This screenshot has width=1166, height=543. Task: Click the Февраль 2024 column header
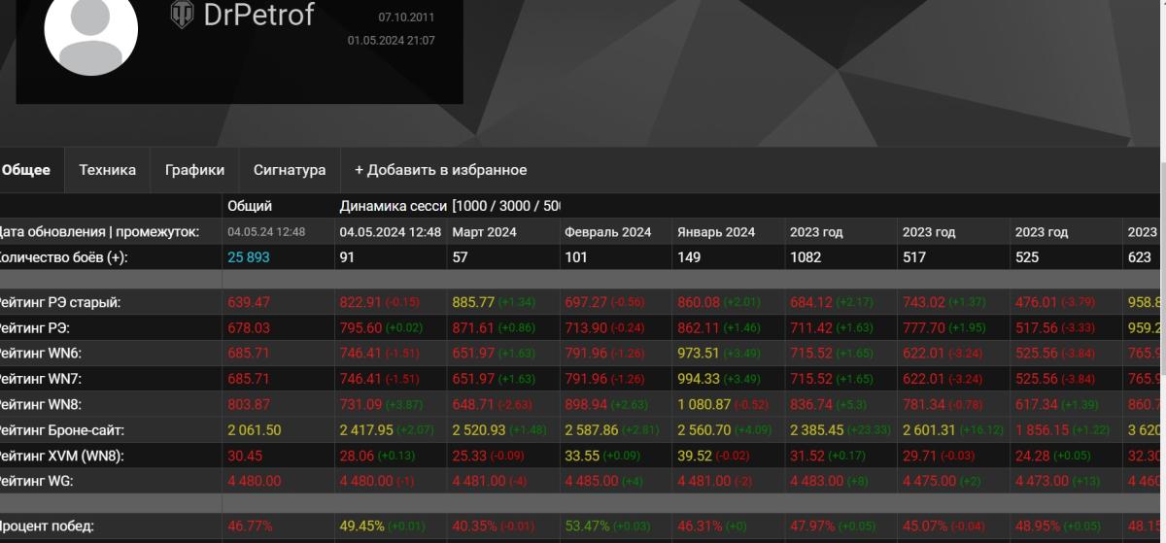pos(607,232)
